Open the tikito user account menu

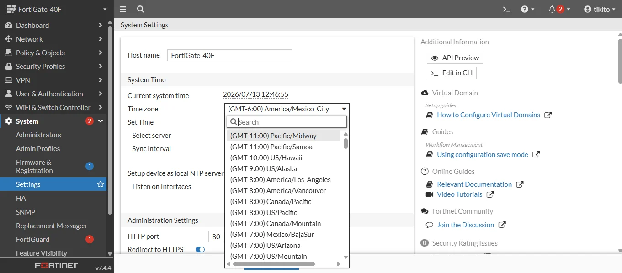pos(600,9)
